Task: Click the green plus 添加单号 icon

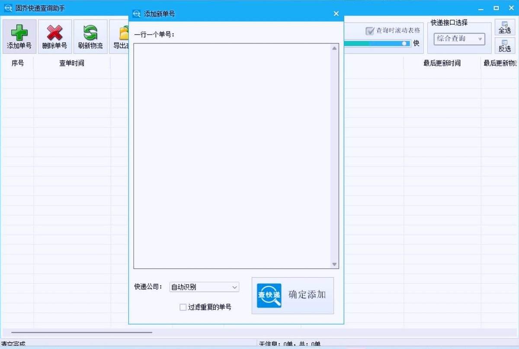Action: (19, 33)
